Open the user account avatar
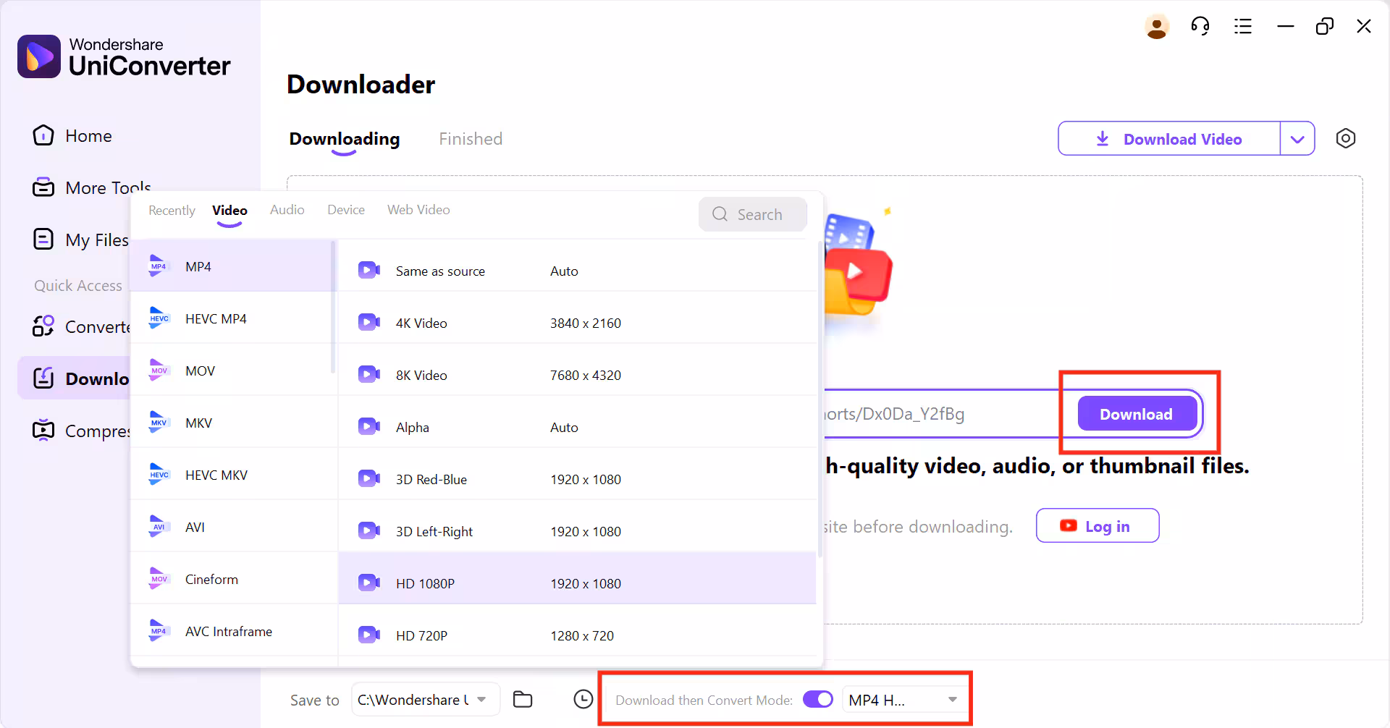The image size is (1390, 728). coord(1157,27)
